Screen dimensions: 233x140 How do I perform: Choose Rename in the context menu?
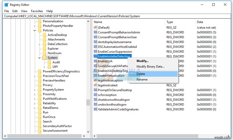[x=153, y=79]
